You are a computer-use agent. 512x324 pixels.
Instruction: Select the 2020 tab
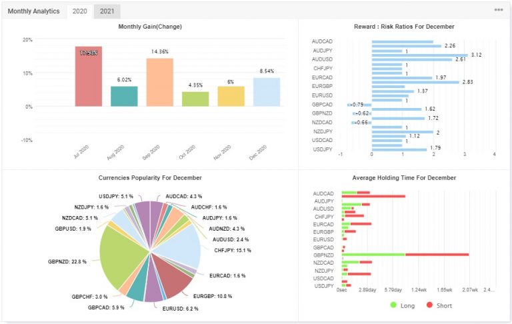(79, 11)
